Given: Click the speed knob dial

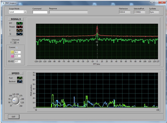Looking at the screenshot, I should [x=15, y=100].
